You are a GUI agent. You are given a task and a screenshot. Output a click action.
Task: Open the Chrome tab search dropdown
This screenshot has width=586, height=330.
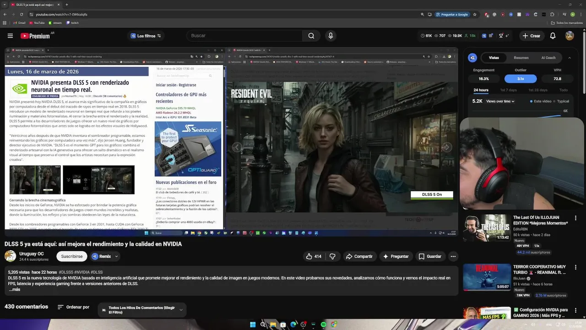[5, 5]
